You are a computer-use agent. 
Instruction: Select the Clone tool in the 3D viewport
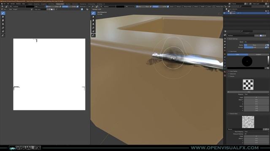pyautogui.click(x=93, y=24)
